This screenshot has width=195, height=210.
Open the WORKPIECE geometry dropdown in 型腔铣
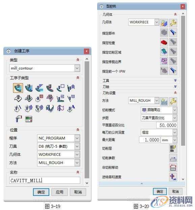point(157,22)
